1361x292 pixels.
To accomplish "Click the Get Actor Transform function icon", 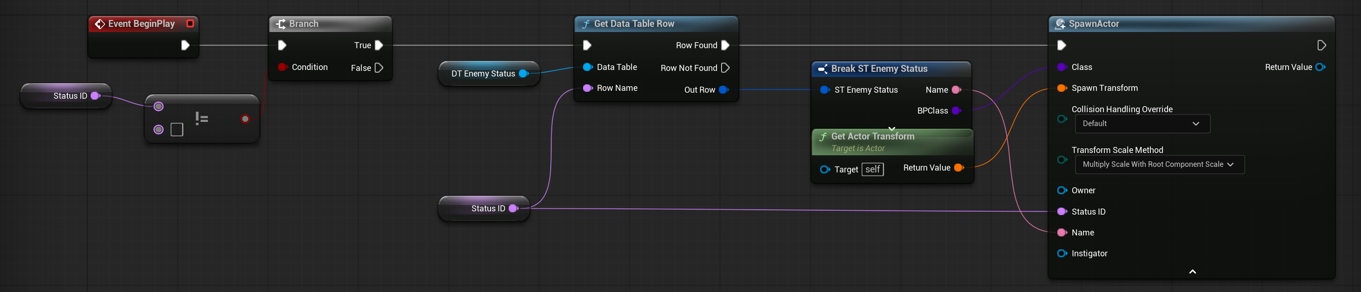I will pos(823,137).
